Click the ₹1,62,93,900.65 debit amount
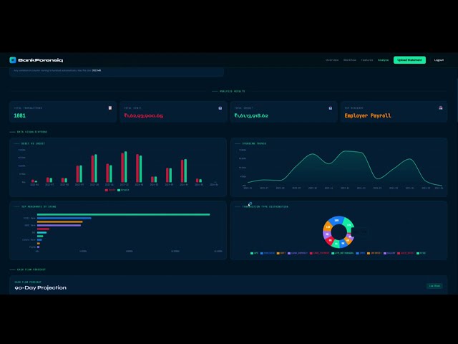The width and height of the screenshot is (458, 344). 143,115
